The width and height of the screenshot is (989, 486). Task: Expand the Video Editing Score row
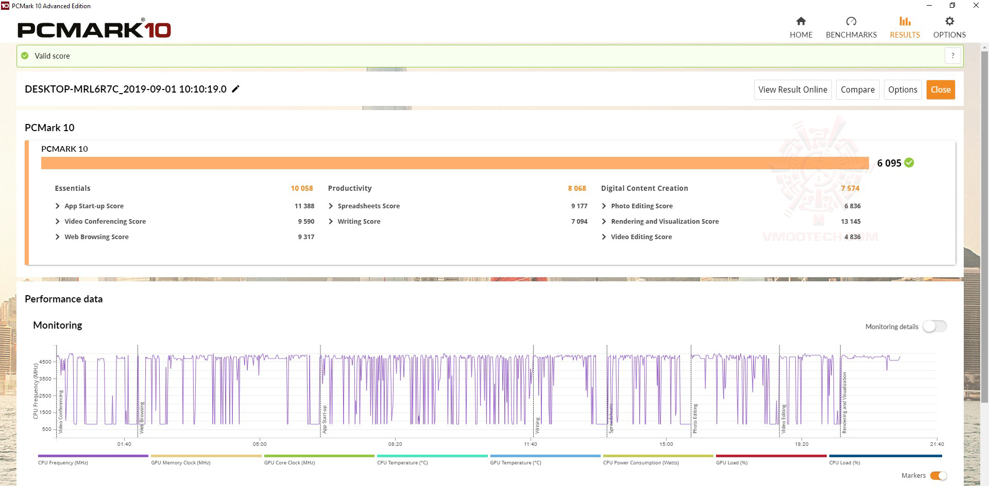(x=604, y=237)
